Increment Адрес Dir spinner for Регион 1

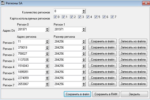[x=84, y=28]
